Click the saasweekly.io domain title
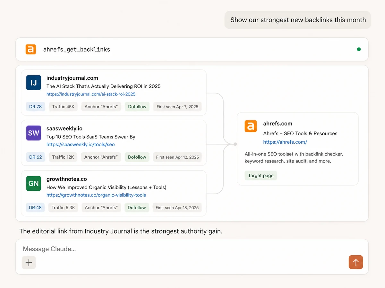Image resolution: width=385 pixels, height=288 pixels. 64,128
